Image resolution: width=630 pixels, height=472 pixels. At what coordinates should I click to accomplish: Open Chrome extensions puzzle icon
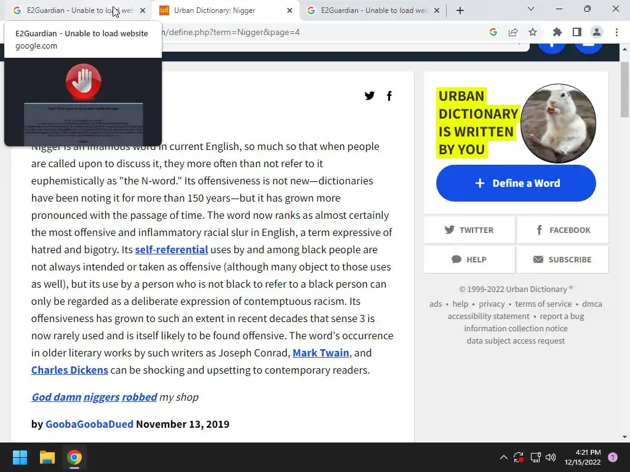tap(557, 32)
